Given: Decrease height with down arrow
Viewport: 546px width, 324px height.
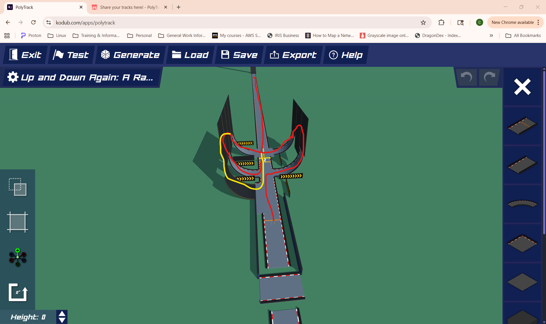Looking at the screenshot, I should pyautogui.click(x=62, y=320).
